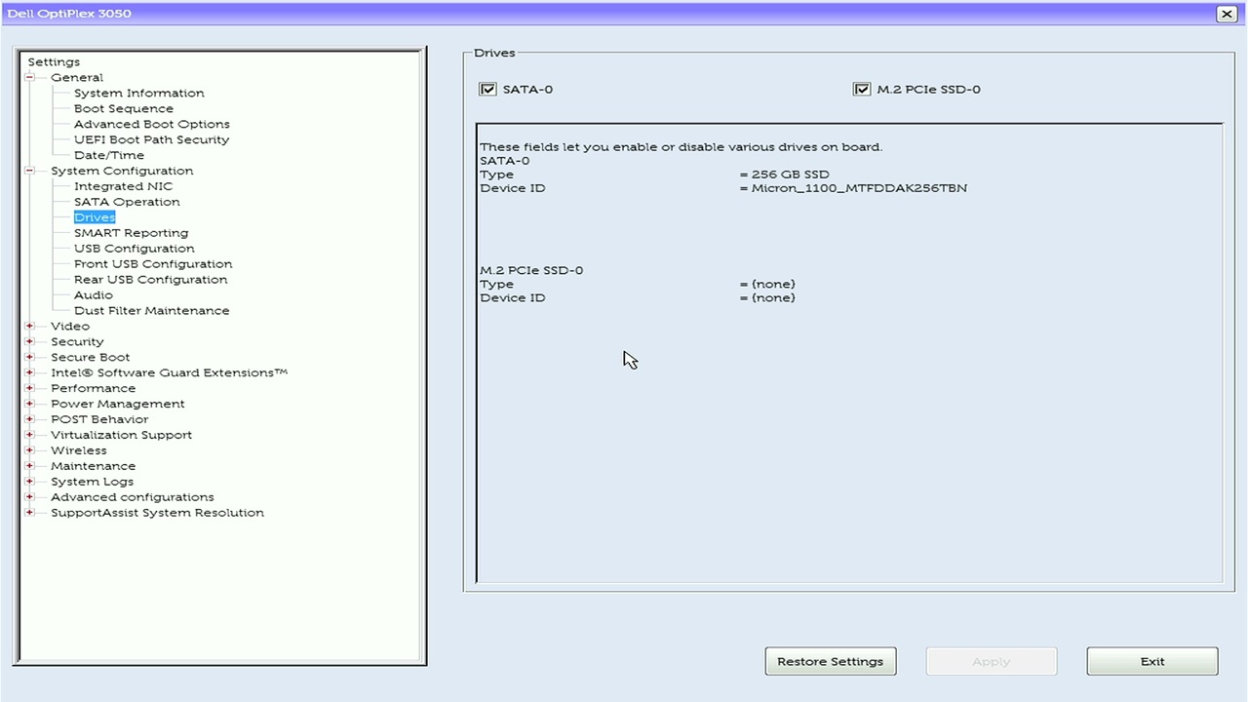Open Dust Filter Maintenance
This screenshot has width=1248, height=702.
152,311
